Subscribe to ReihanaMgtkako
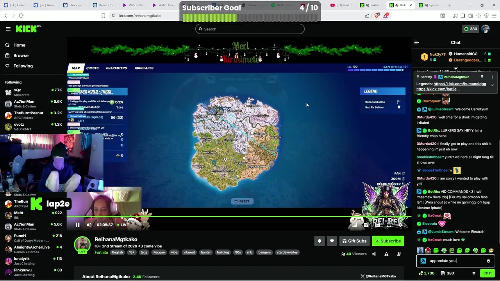The height and width of the screenshot is (281, 500). [388, 241]
